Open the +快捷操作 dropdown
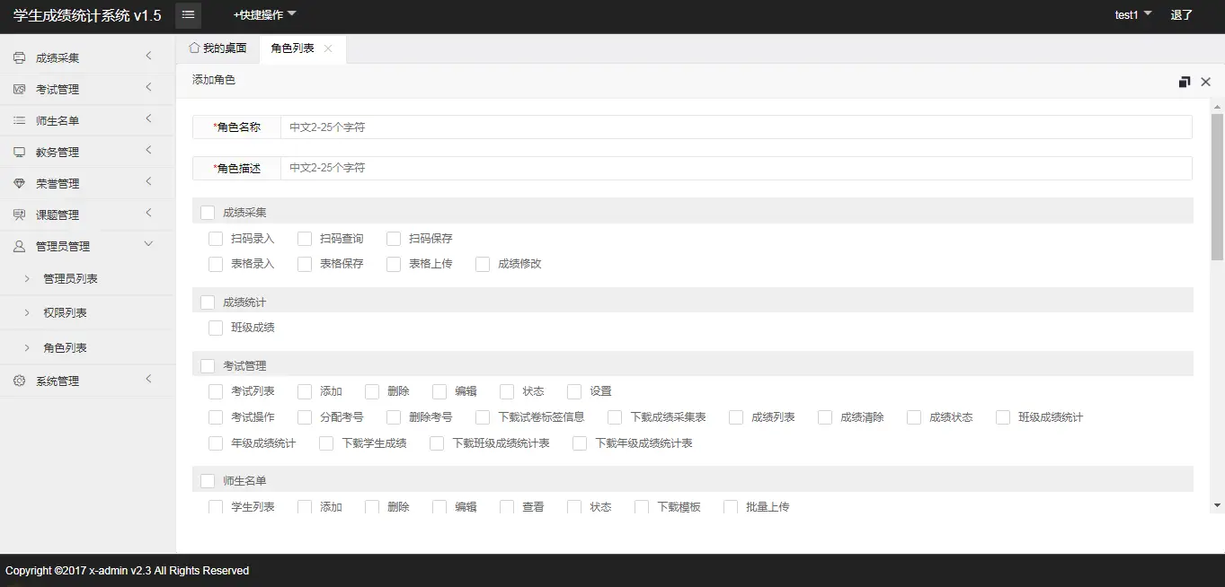Viewport: 1225px width, 587px height. 258,14
